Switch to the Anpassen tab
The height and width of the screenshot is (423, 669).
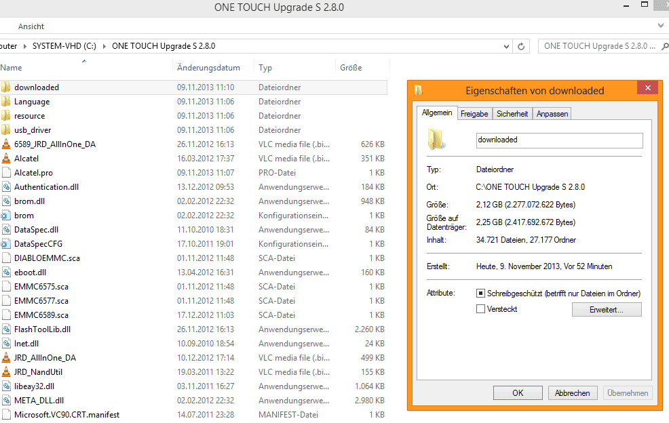(552, 114)
